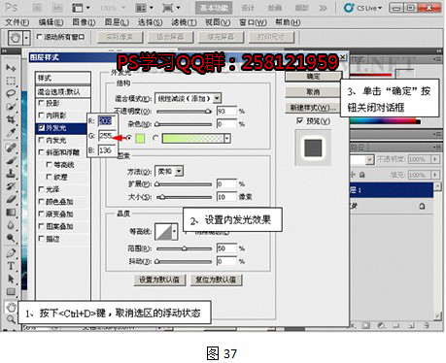The image size is (446, 363).
Task: Open the 等高线 contour picker dropdown
Action: pyautogui.click(x=175, y=232)
